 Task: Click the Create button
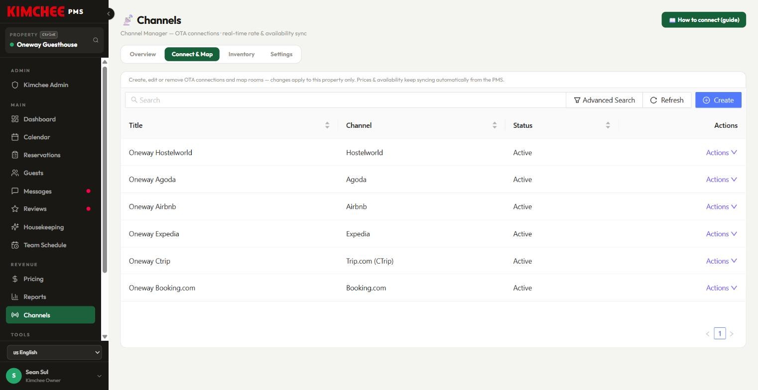[x=718, y=100]
